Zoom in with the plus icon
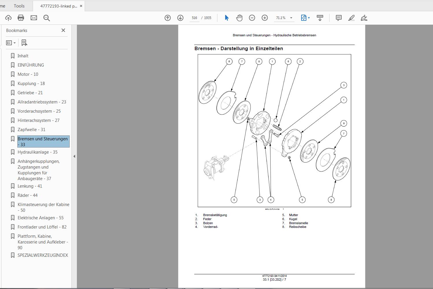Viewport: 433px width, 289px height. pos(264,18)
